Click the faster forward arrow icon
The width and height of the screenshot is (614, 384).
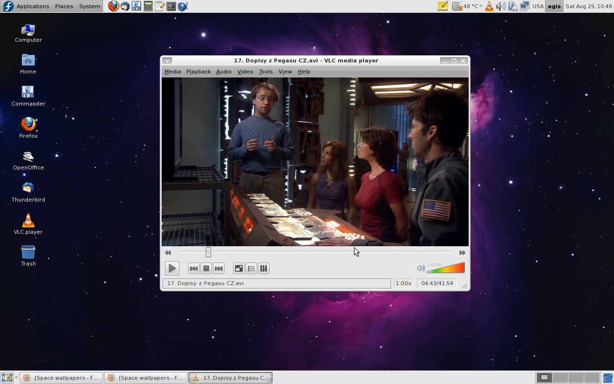pos(462,252)
